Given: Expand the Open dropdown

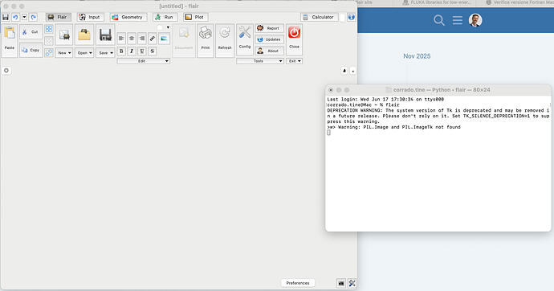Looking at the screenshot, I should 84,53.
